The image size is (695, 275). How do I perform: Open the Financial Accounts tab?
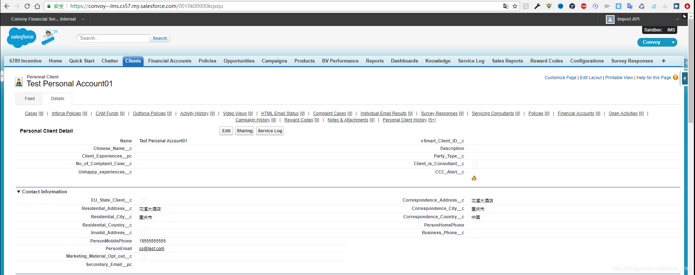point(170,61)
